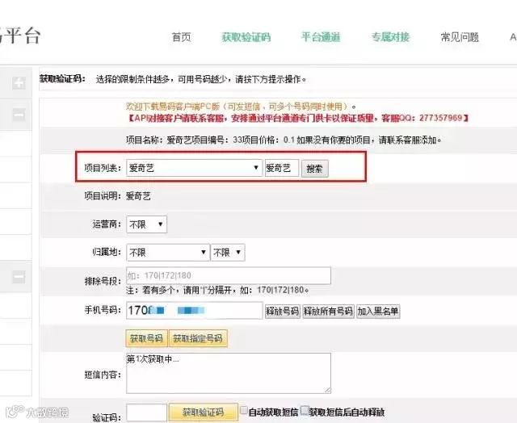517x423 pixels.
Task: Open the 常见问题 page
Action: pyautogui.click(x=460, y=37)
